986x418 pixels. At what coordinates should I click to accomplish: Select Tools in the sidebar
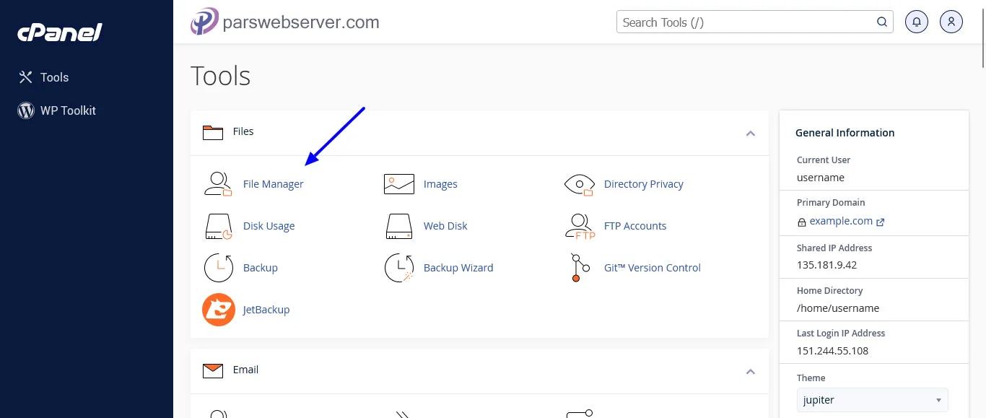pos(54,77)
